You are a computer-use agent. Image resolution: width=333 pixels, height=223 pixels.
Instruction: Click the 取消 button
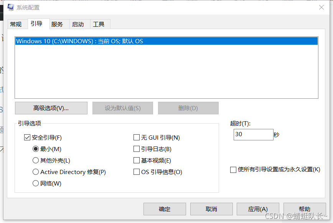pyautogui.click(x=211, y=209)
